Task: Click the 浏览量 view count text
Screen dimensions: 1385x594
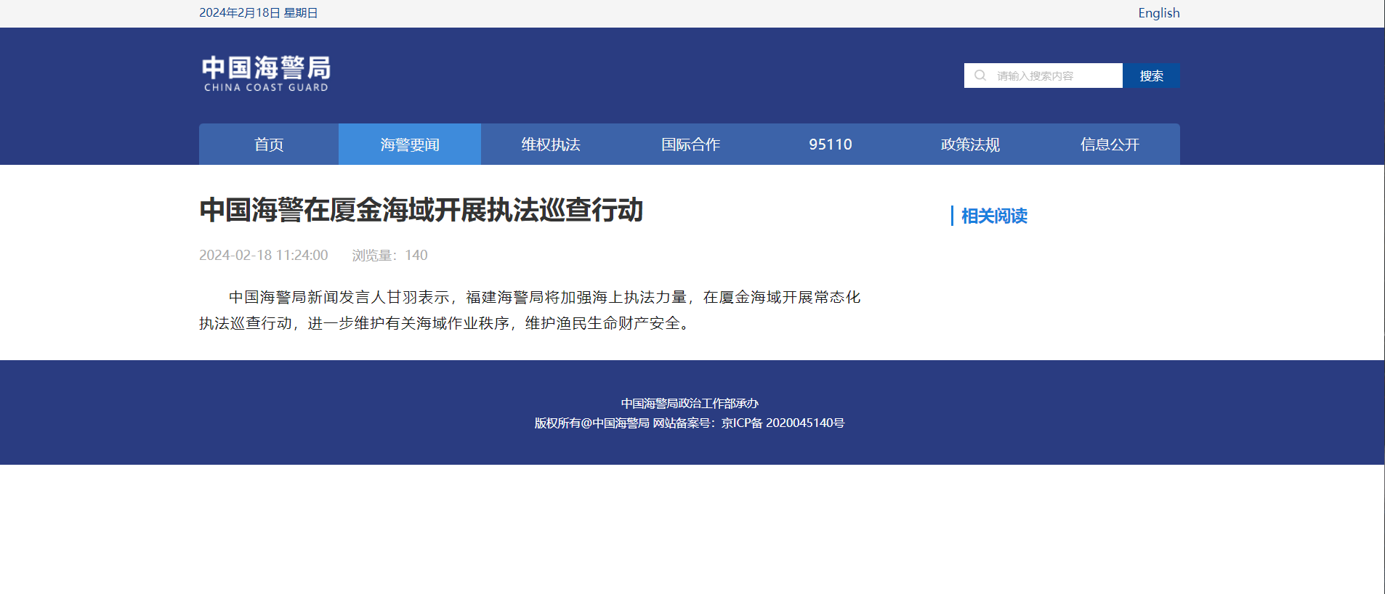Action: point(389,255)
